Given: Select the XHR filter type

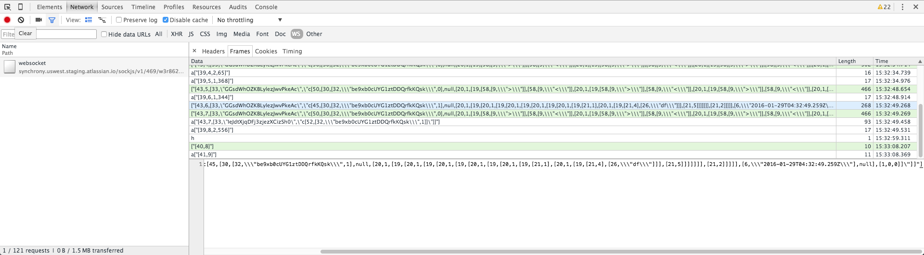Looking at the screenshot, I should (x=177, y=34).
